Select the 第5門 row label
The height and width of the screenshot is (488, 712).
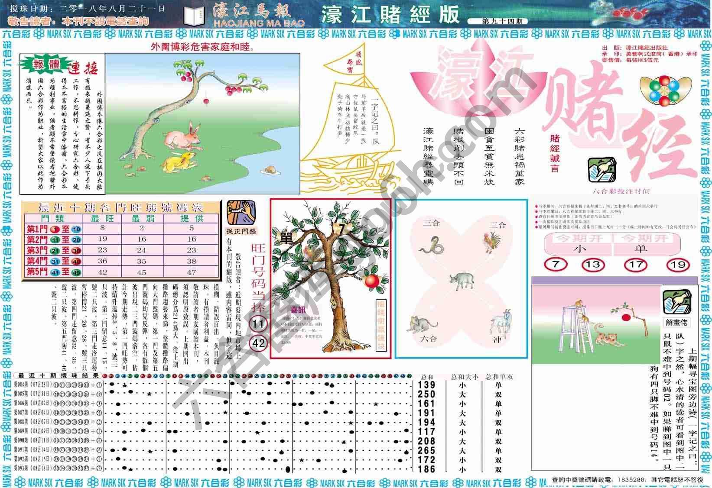click(54, 272)
